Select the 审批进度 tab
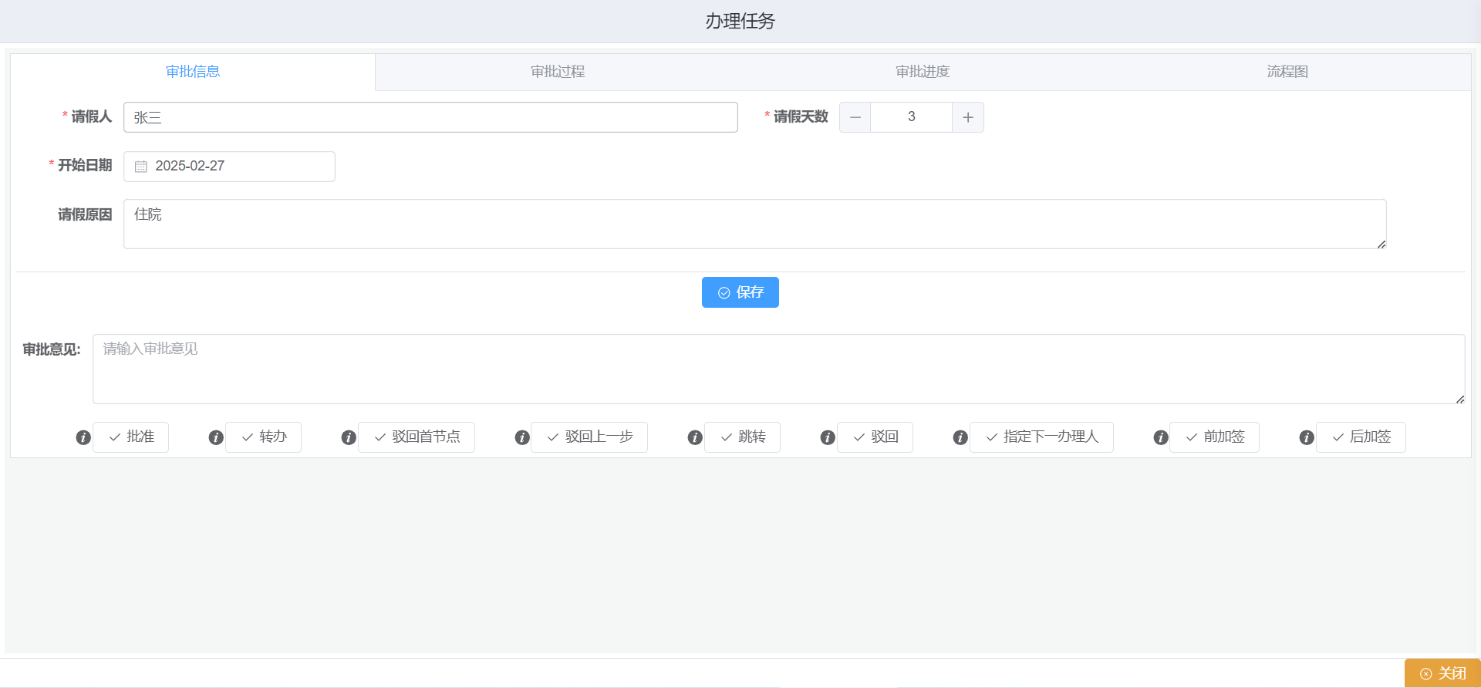The image size is (1481, 688). pos(923,72)
